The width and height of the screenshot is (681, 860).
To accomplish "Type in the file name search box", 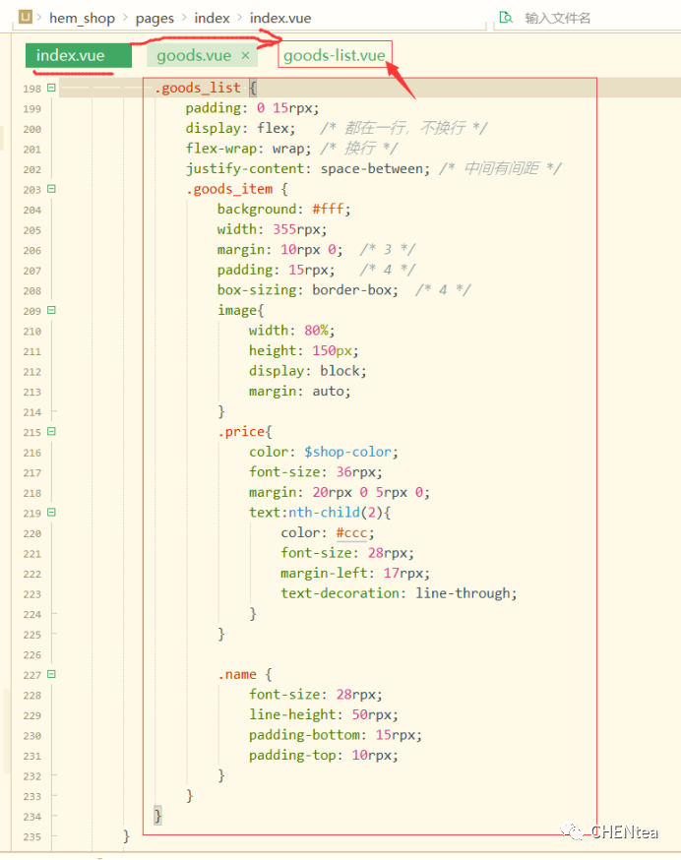I will tap(590, 18).
